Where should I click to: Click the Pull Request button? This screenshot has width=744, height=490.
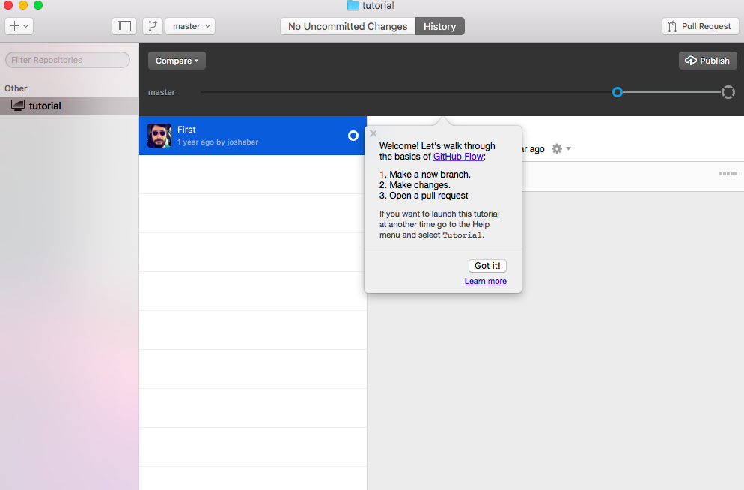pos(700,26)
